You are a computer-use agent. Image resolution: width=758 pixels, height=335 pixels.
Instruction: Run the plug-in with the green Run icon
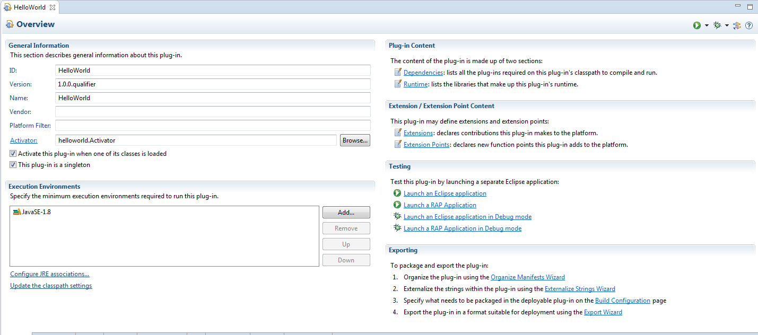tap(696, 25)
